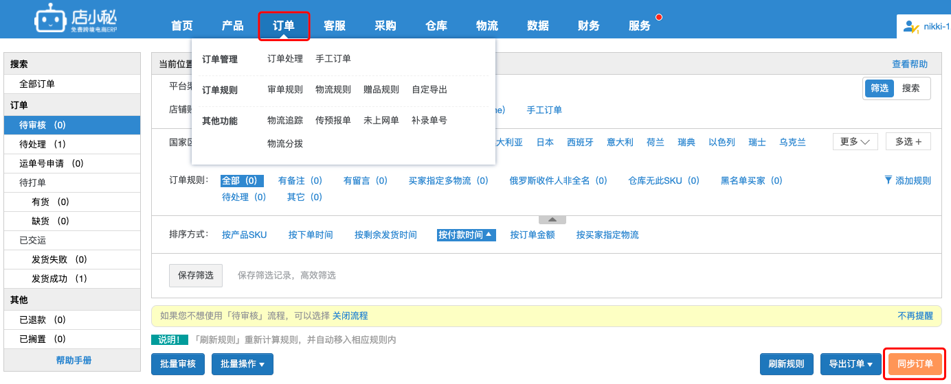Expand the 更多 countries dropdown
This screenshot has width=951, height=384.
pos(855,142)
